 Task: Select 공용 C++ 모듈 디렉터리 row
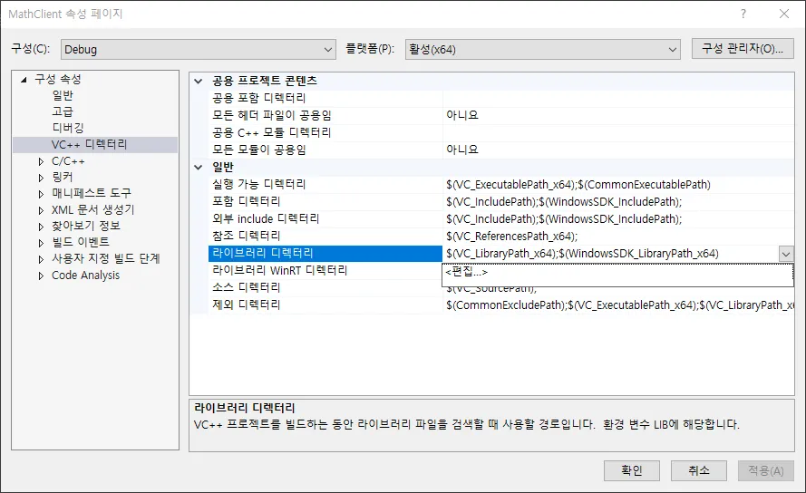tap(501, 132)
